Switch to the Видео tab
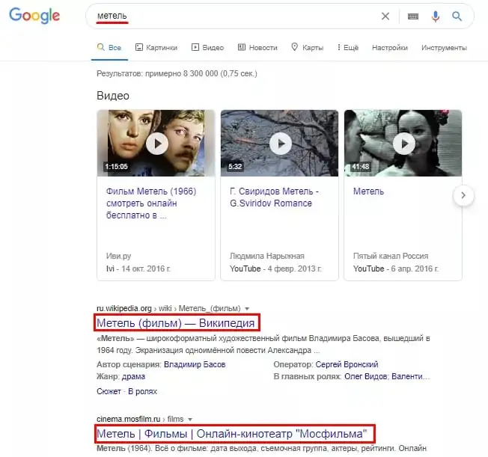This screenshot has height=457, width=488. (x=207, y=48)
